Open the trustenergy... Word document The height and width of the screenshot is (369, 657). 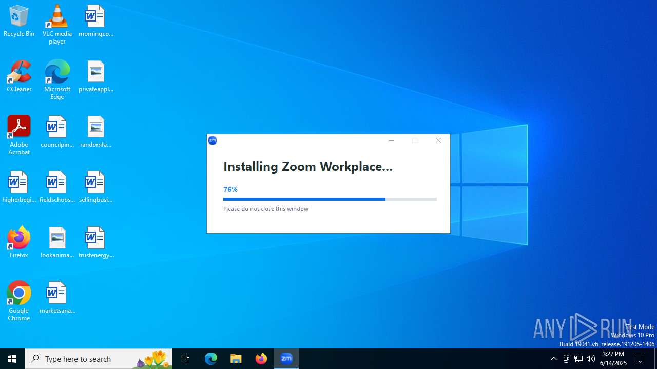click(96, 242)
